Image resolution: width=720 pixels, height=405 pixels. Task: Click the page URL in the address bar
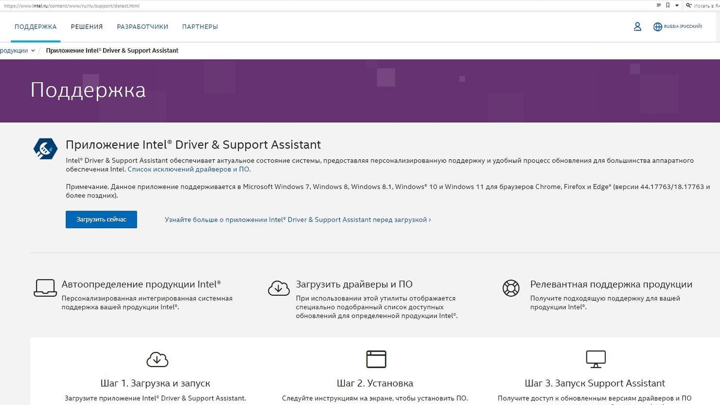click(72, 6)
